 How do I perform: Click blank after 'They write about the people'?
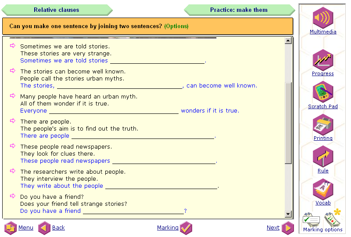(161, 186)
